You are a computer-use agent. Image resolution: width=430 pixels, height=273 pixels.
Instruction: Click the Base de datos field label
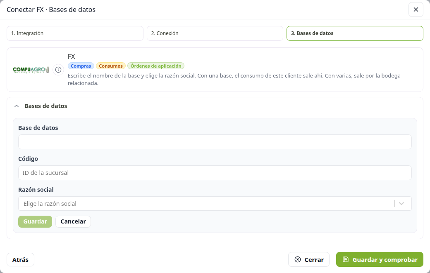coord(38,128)
